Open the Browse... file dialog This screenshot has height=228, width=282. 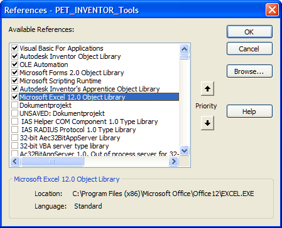tap(249, 71)
